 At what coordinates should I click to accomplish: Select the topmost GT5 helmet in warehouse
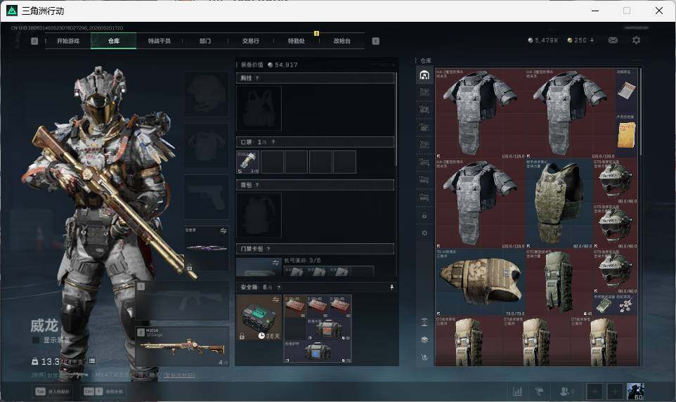point(615,181)
